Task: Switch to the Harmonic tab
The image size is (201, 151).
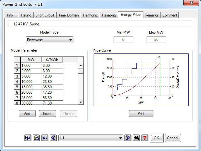Action: [x=90, y=15]
